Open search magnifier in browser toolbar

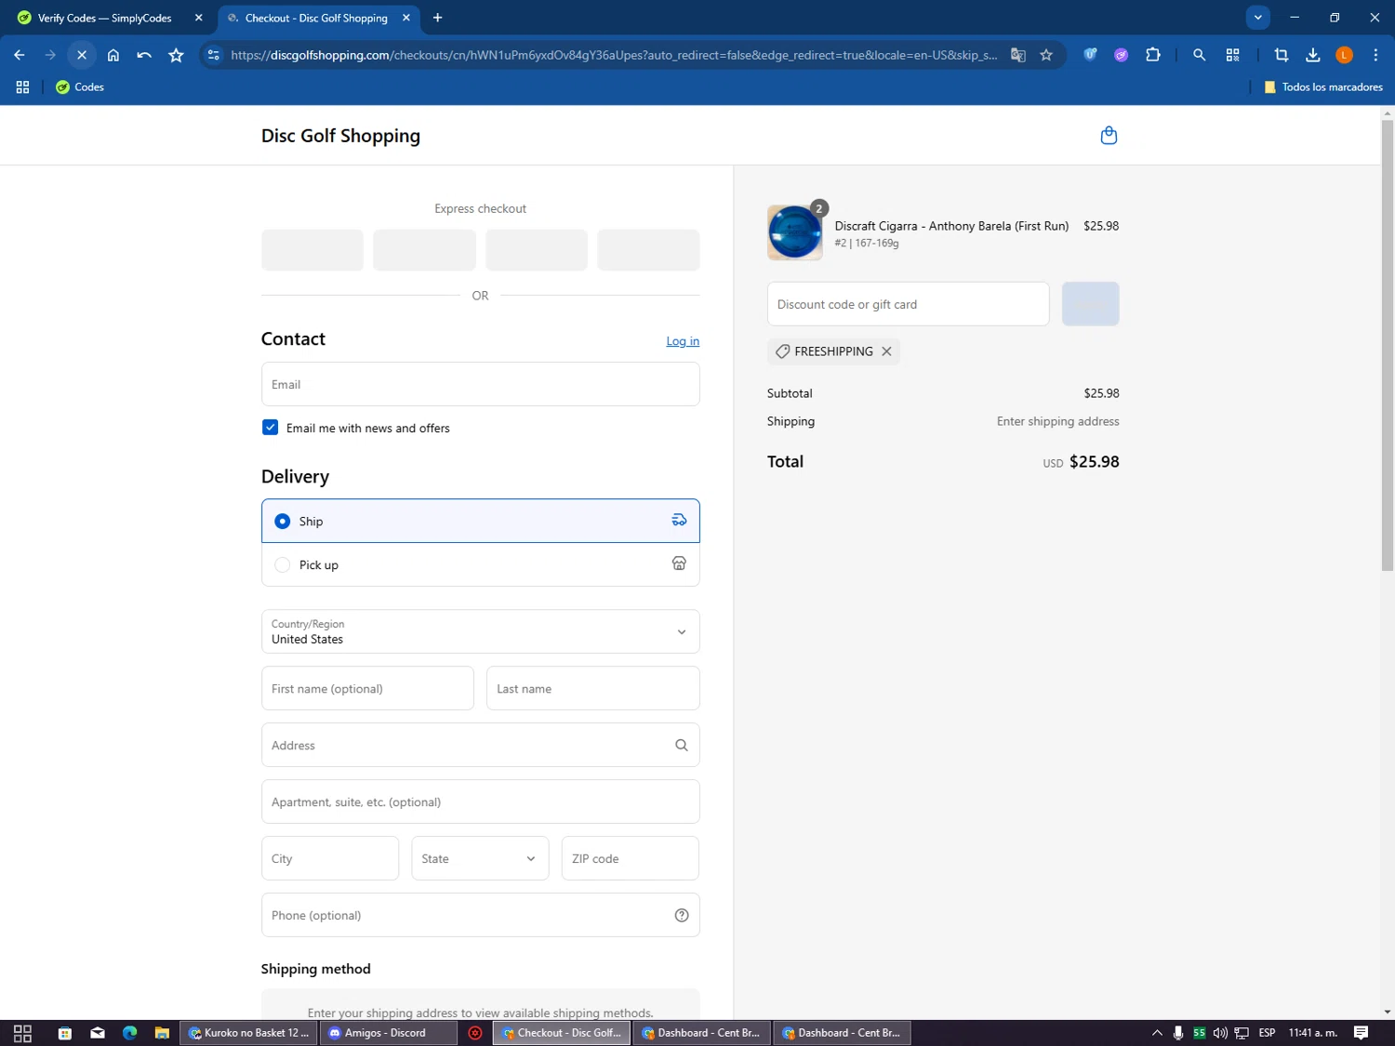1199,55
